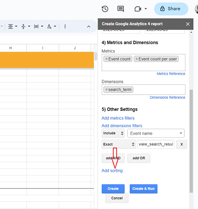Remove Event count per user tag
The image size is (198, 209).
pyautogui.click(x=137, y=59)
